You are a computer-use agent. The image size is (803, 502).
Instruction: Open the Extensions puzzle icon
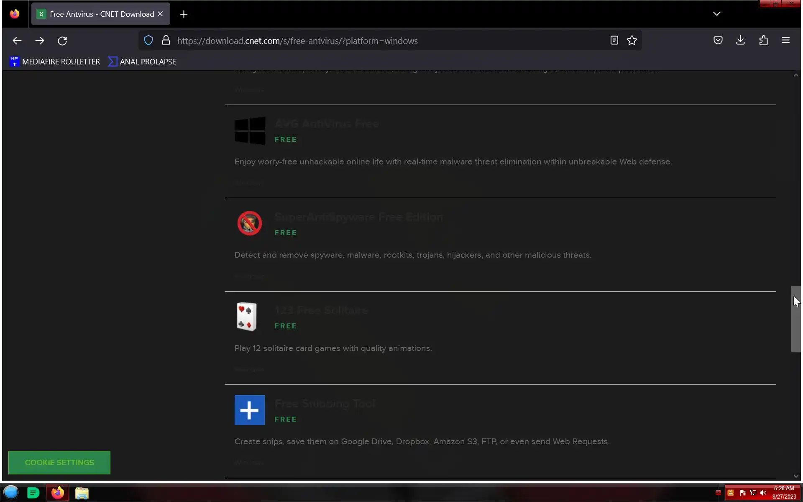pyautogui.click(x=763, y=41)
